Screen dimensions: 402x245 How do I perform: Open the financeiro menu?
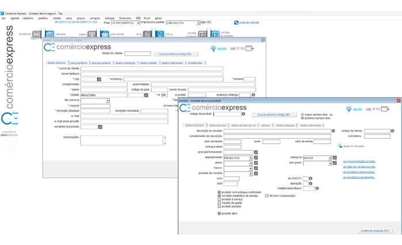125,18
